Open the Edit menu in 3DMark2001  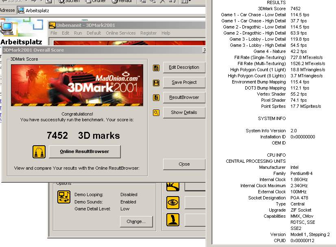coord(65,33)
